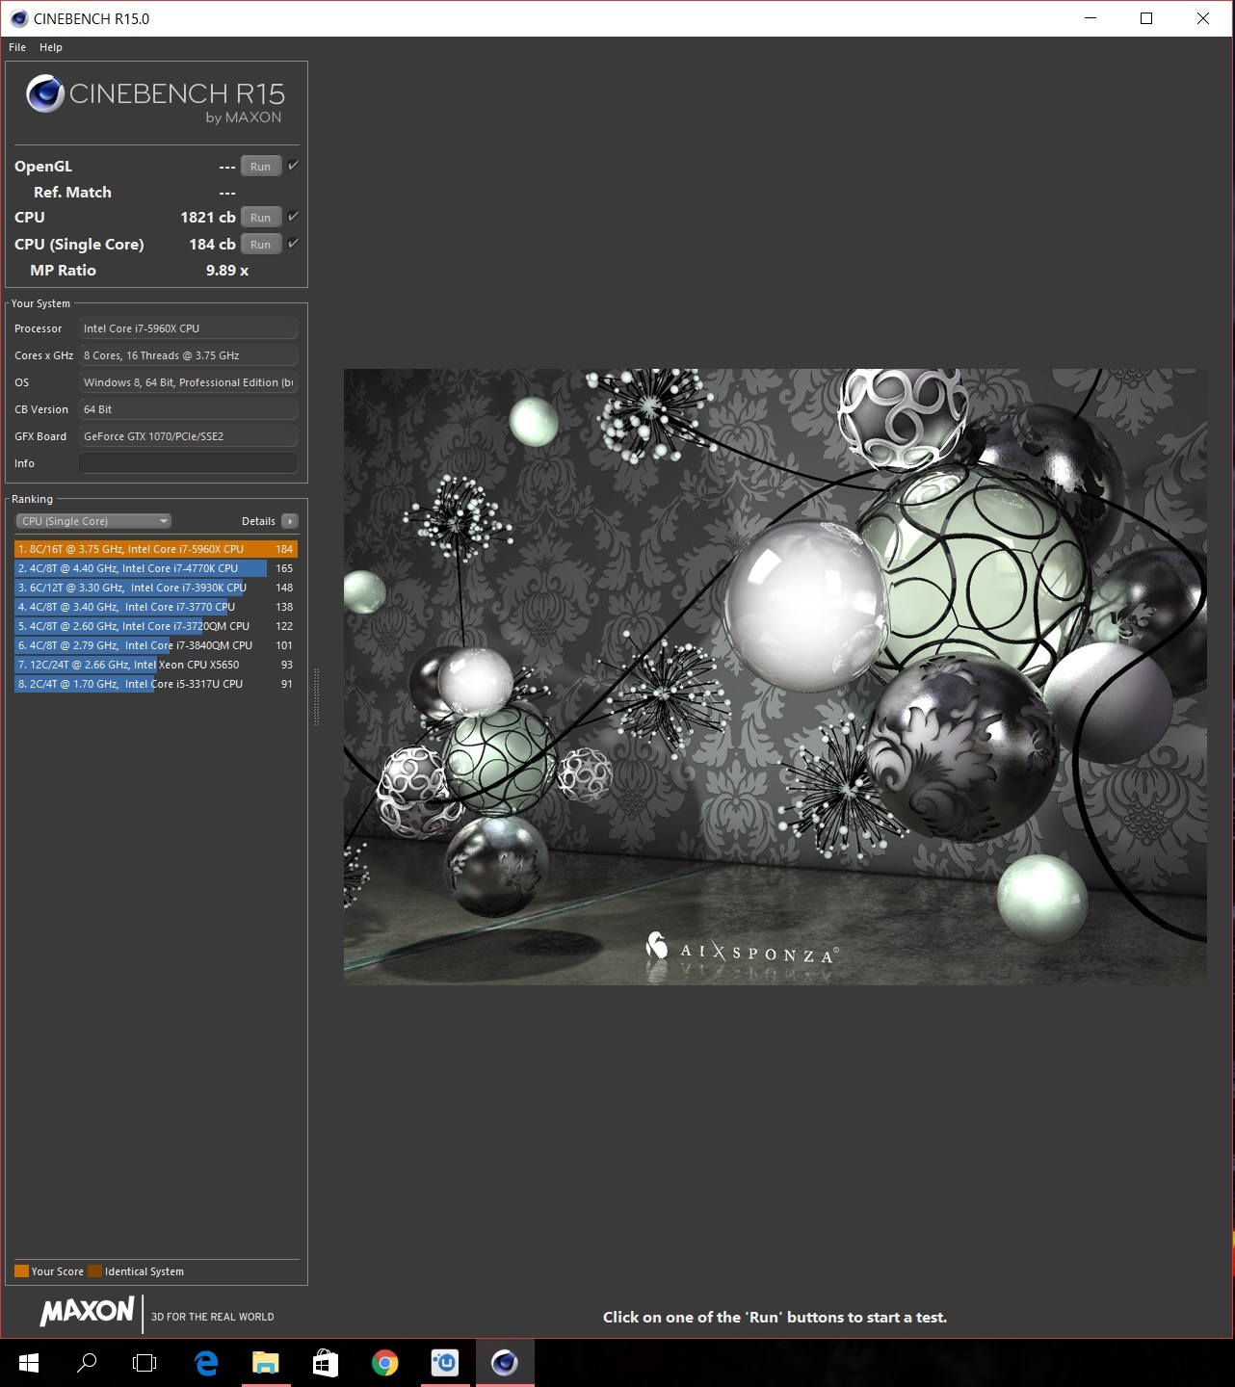Click the Cores x GHz field
The image size is (1235, 1387).
(x=189, y=355)
